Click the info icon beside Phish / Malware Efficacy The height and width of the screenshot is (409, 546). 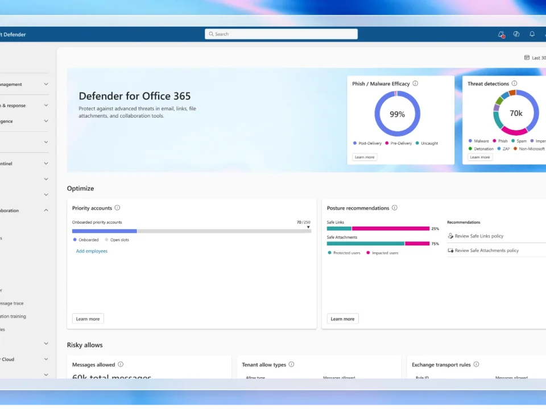[415, 84]
